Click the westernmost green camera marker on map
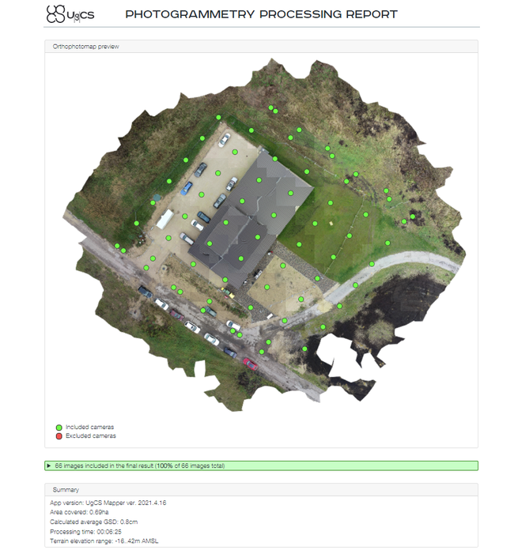518x554 pixels. tap(117, 246)
